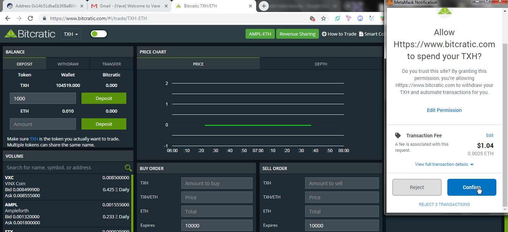The width and height of the screenshot is (508, 232).
Task: Bookmark this page with the star icon
Action: pyautogui.click(x=323, y=18)
